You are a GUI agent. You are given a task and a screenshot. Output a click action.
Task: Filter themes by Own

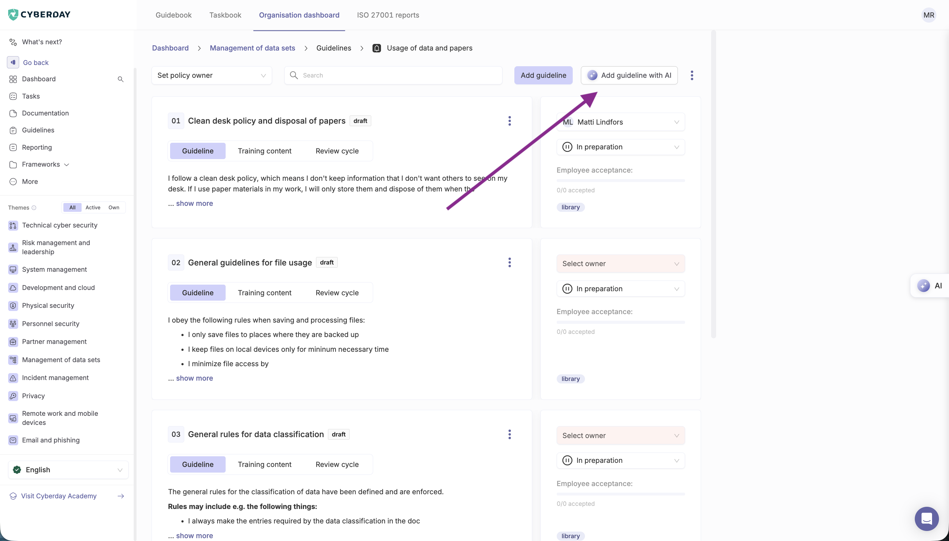click(x=114, y=207)
